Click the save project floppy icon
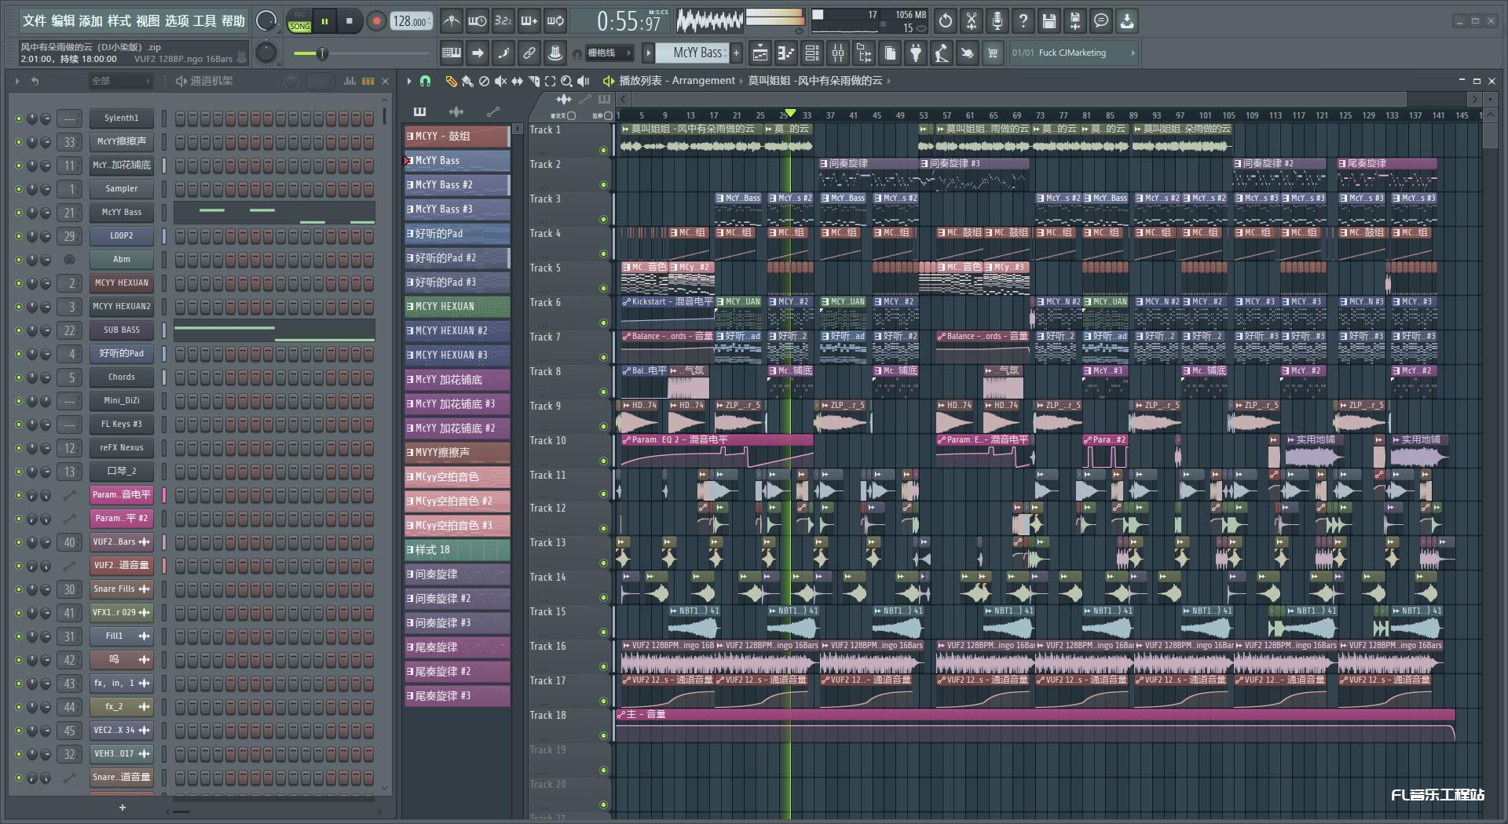The image size is (1508, 824). pyautogui.click(x=1049, y=21)
